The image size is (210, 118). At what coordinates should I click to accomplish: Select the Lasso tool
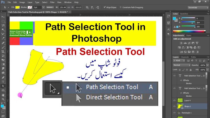(3, 25)
